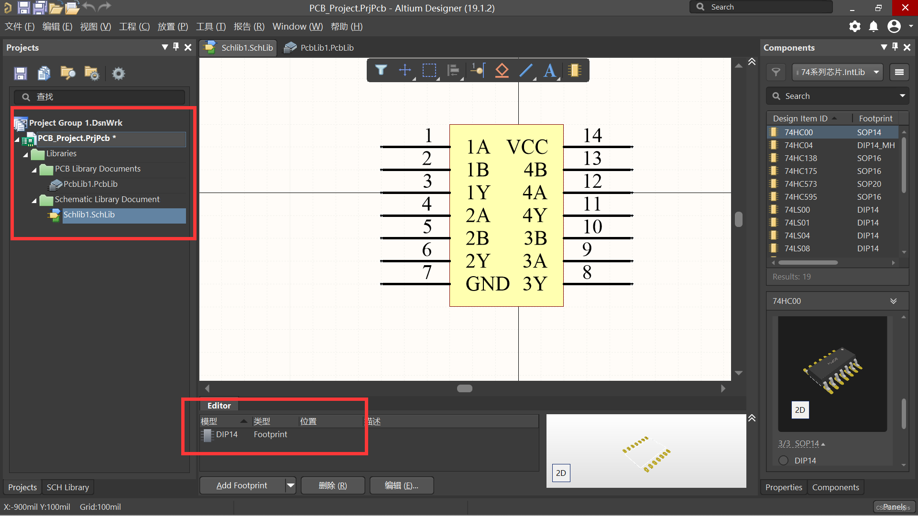Select the rectangle selection tool
This screenshot has width=918, height=516.
click(x=429, y=70)
